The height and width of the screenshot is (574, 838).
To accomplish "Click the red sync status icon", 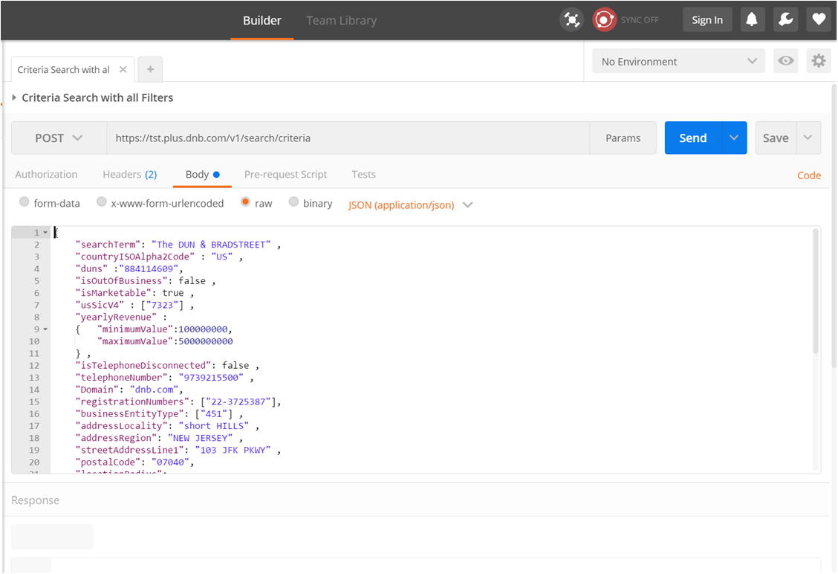I will [604, 20].
